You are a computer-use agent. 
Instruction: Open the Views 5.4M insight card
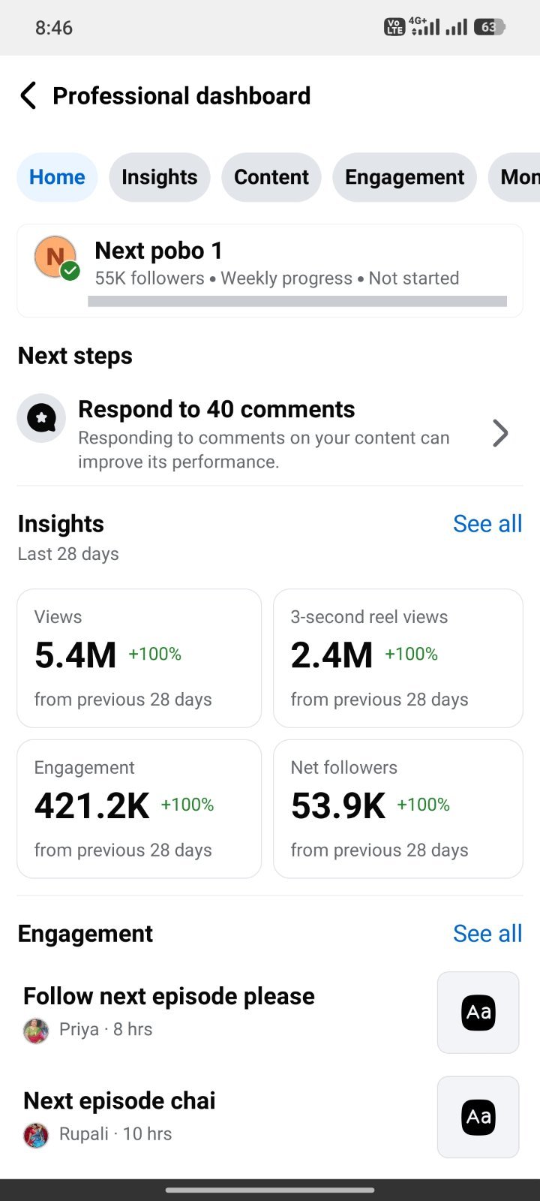pyautogui.click(x=139, y=658)
